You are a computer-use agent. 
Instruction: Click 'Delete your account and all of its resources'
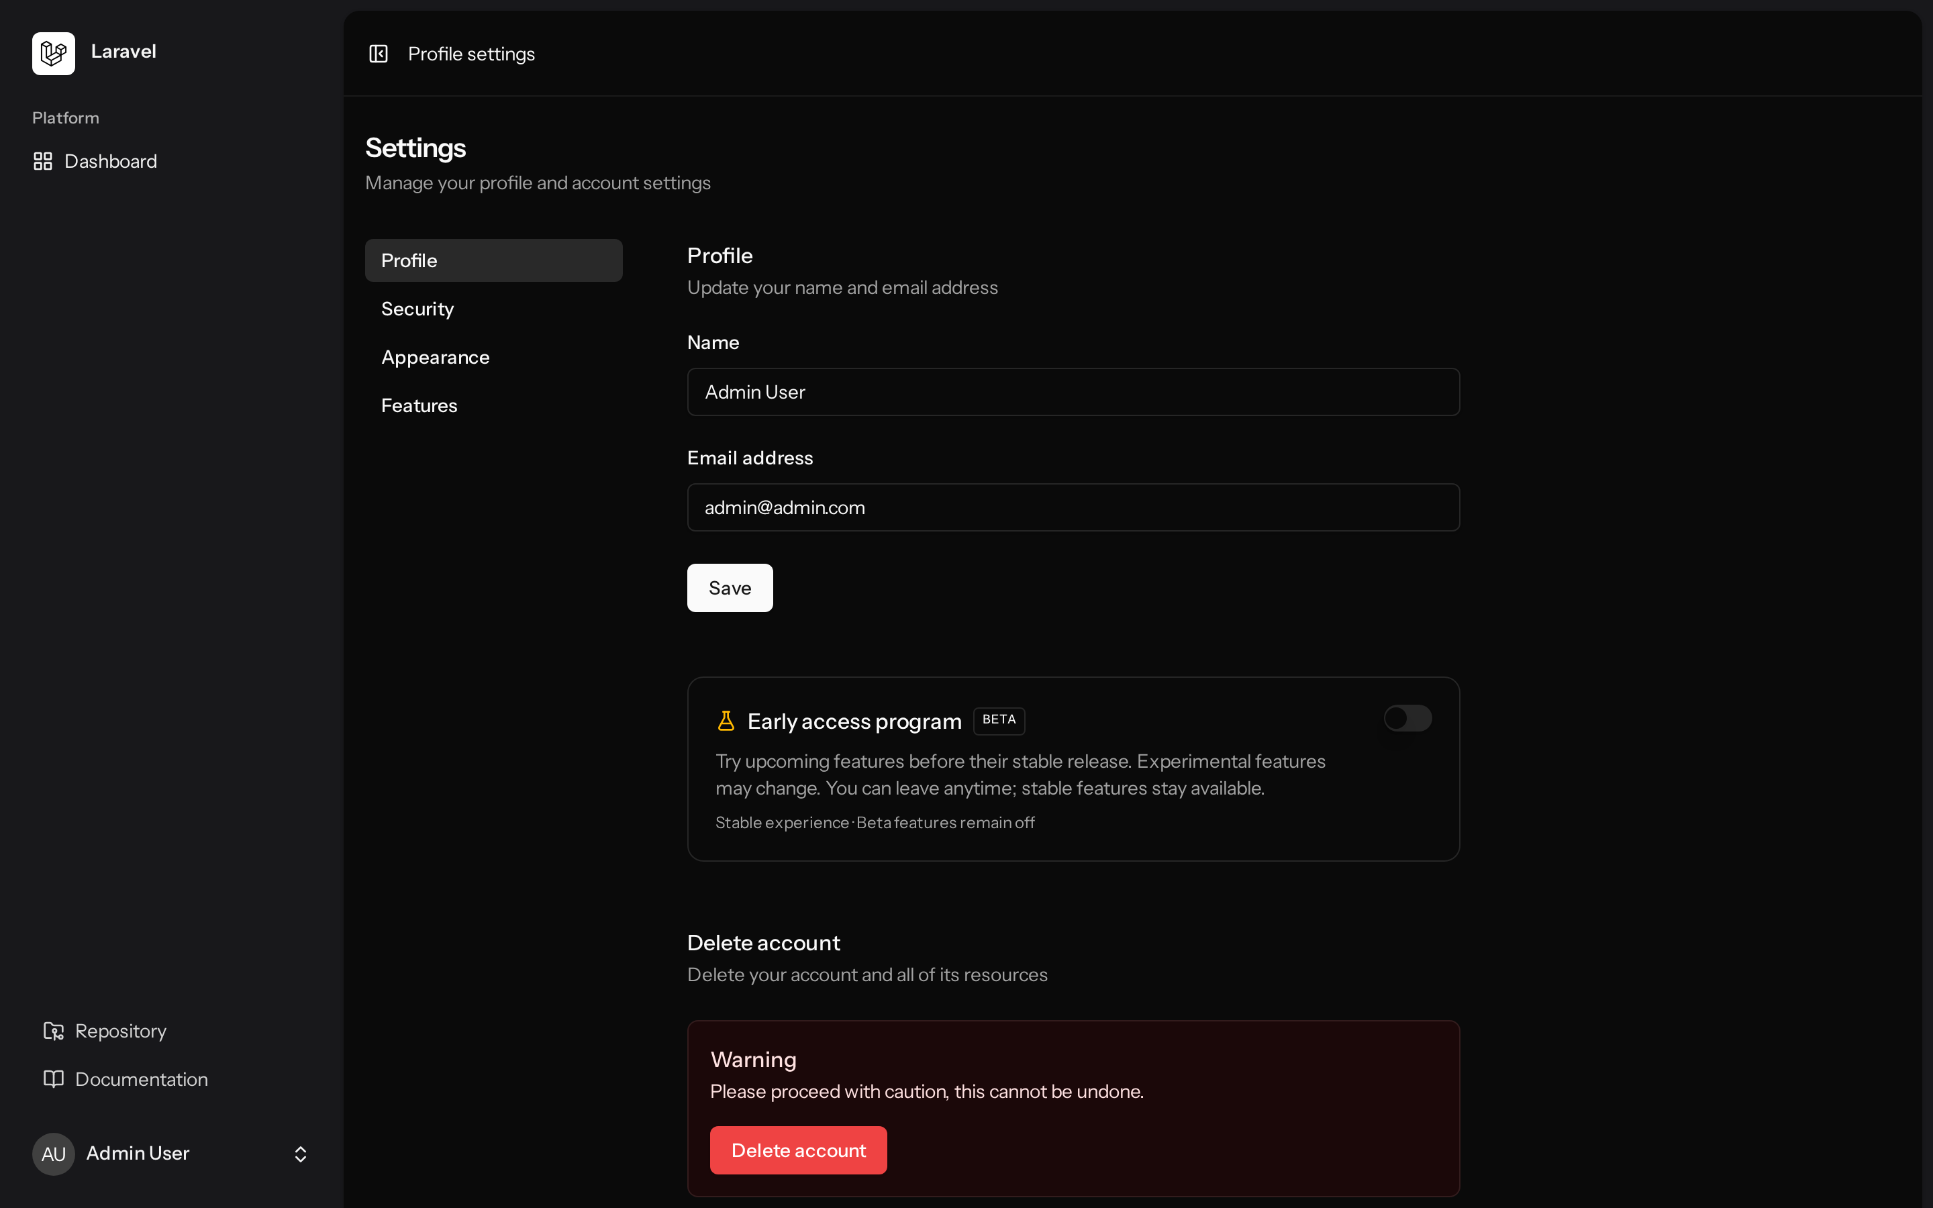tap(867, 974)
